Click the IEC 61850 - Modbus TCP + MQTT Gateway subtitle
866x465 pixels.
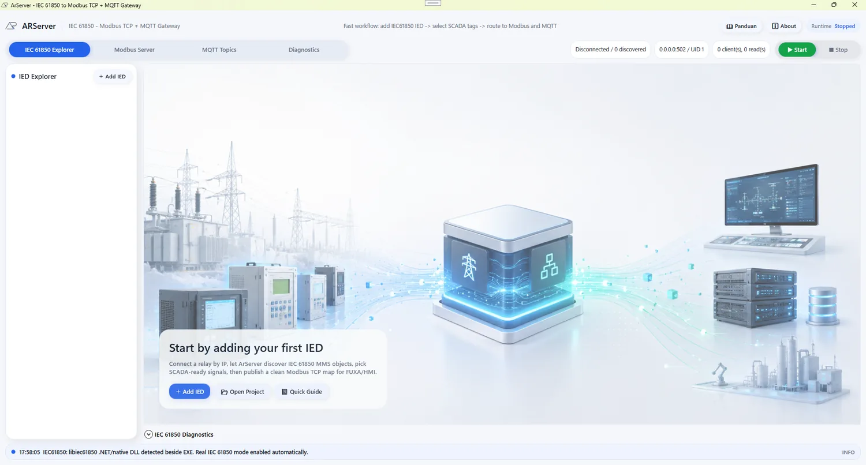[124, 26]
